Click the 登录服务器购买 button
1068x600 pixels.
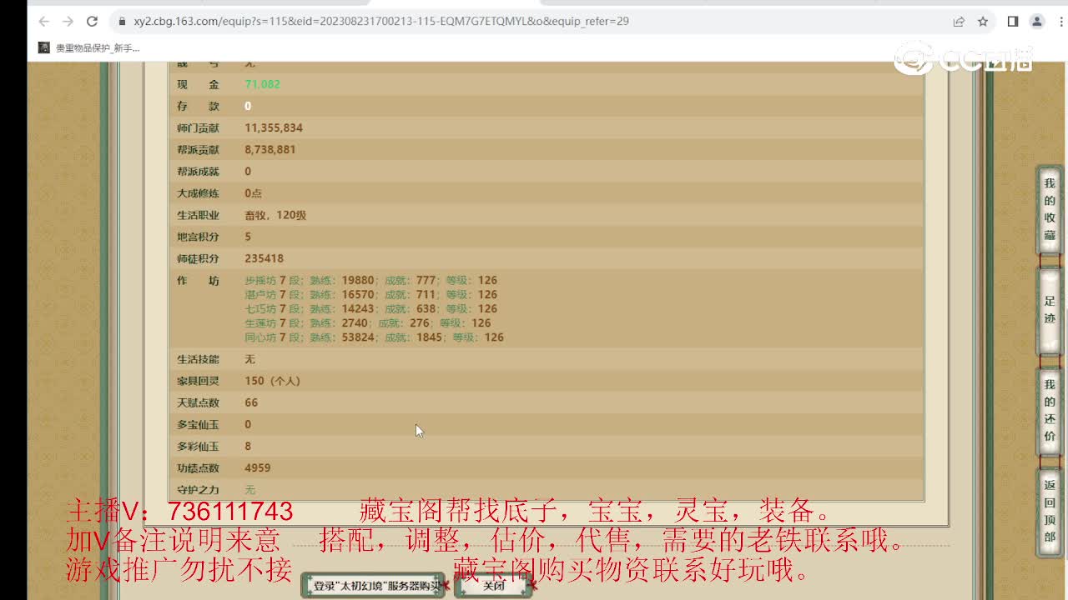click(x=375, y=586)
